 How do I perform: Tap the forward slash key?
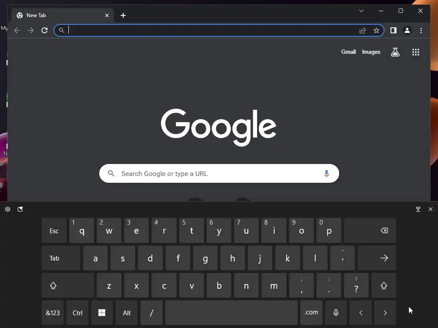[151, 313]
